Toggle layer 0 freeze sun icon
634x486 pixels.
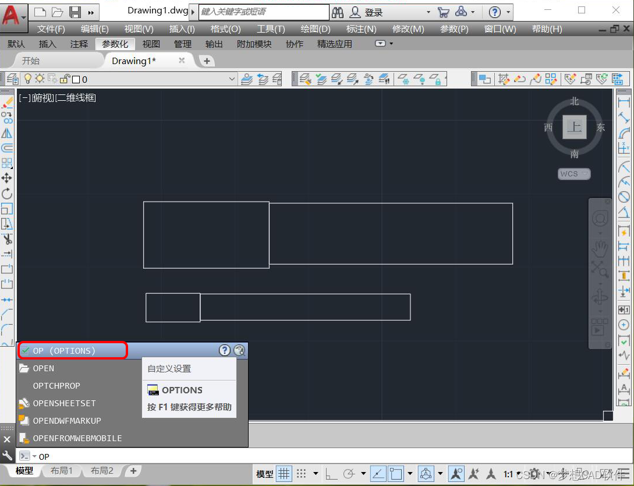[x=40, y=79]
